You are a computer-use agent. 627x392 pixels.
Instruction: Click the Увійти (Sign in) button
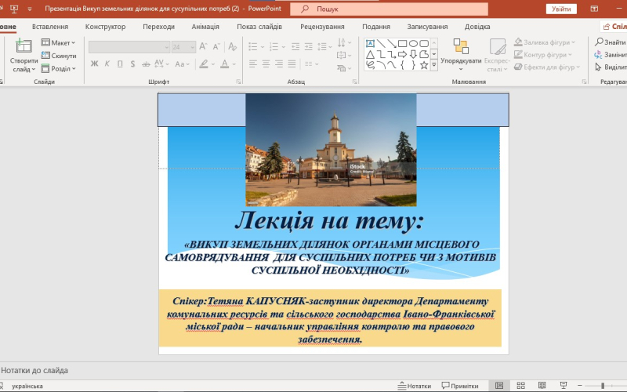[x=561, y=9]
